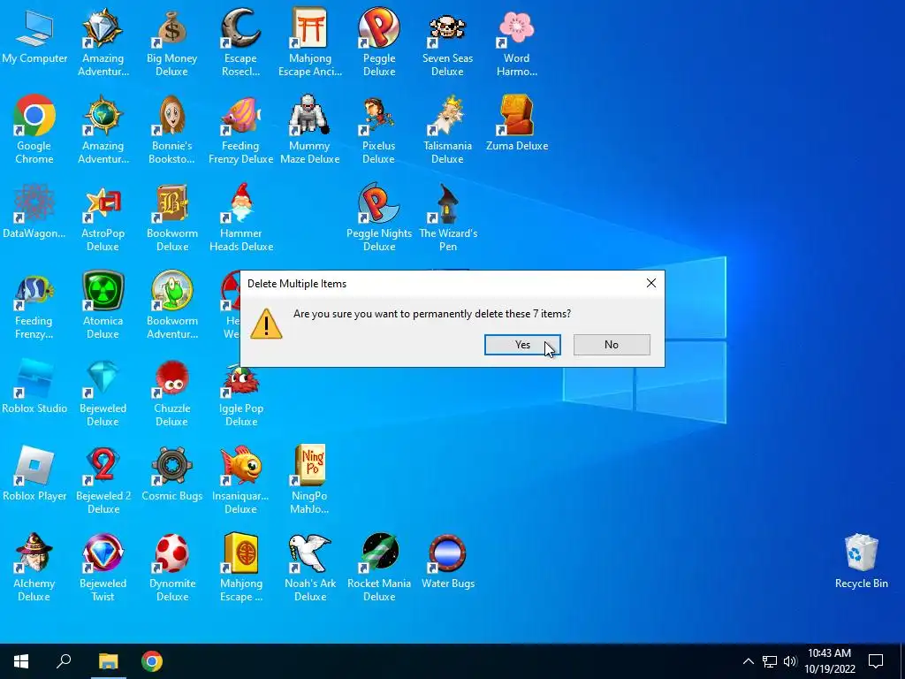Select the Escape Rosecl... moon icon

240,29
